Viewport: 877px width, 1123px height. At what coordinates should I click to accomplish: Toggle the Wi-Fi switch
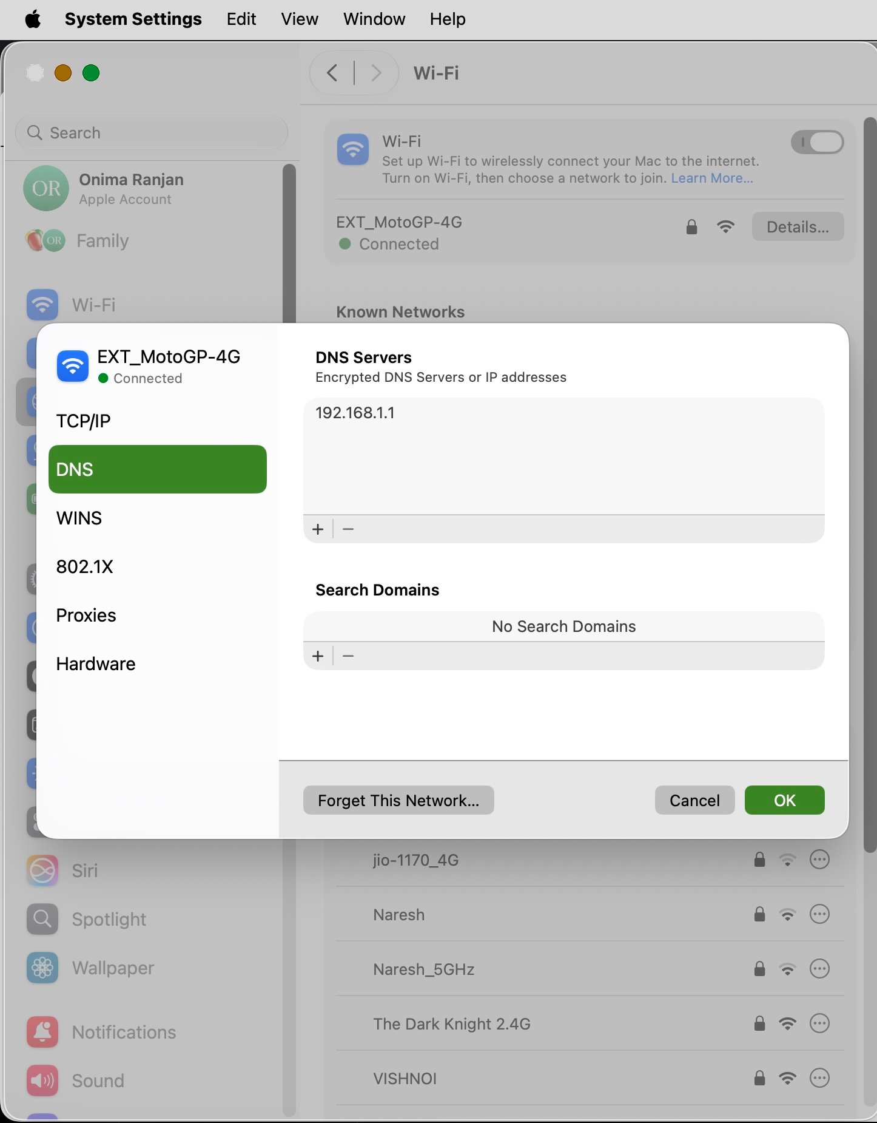(817, 143)
